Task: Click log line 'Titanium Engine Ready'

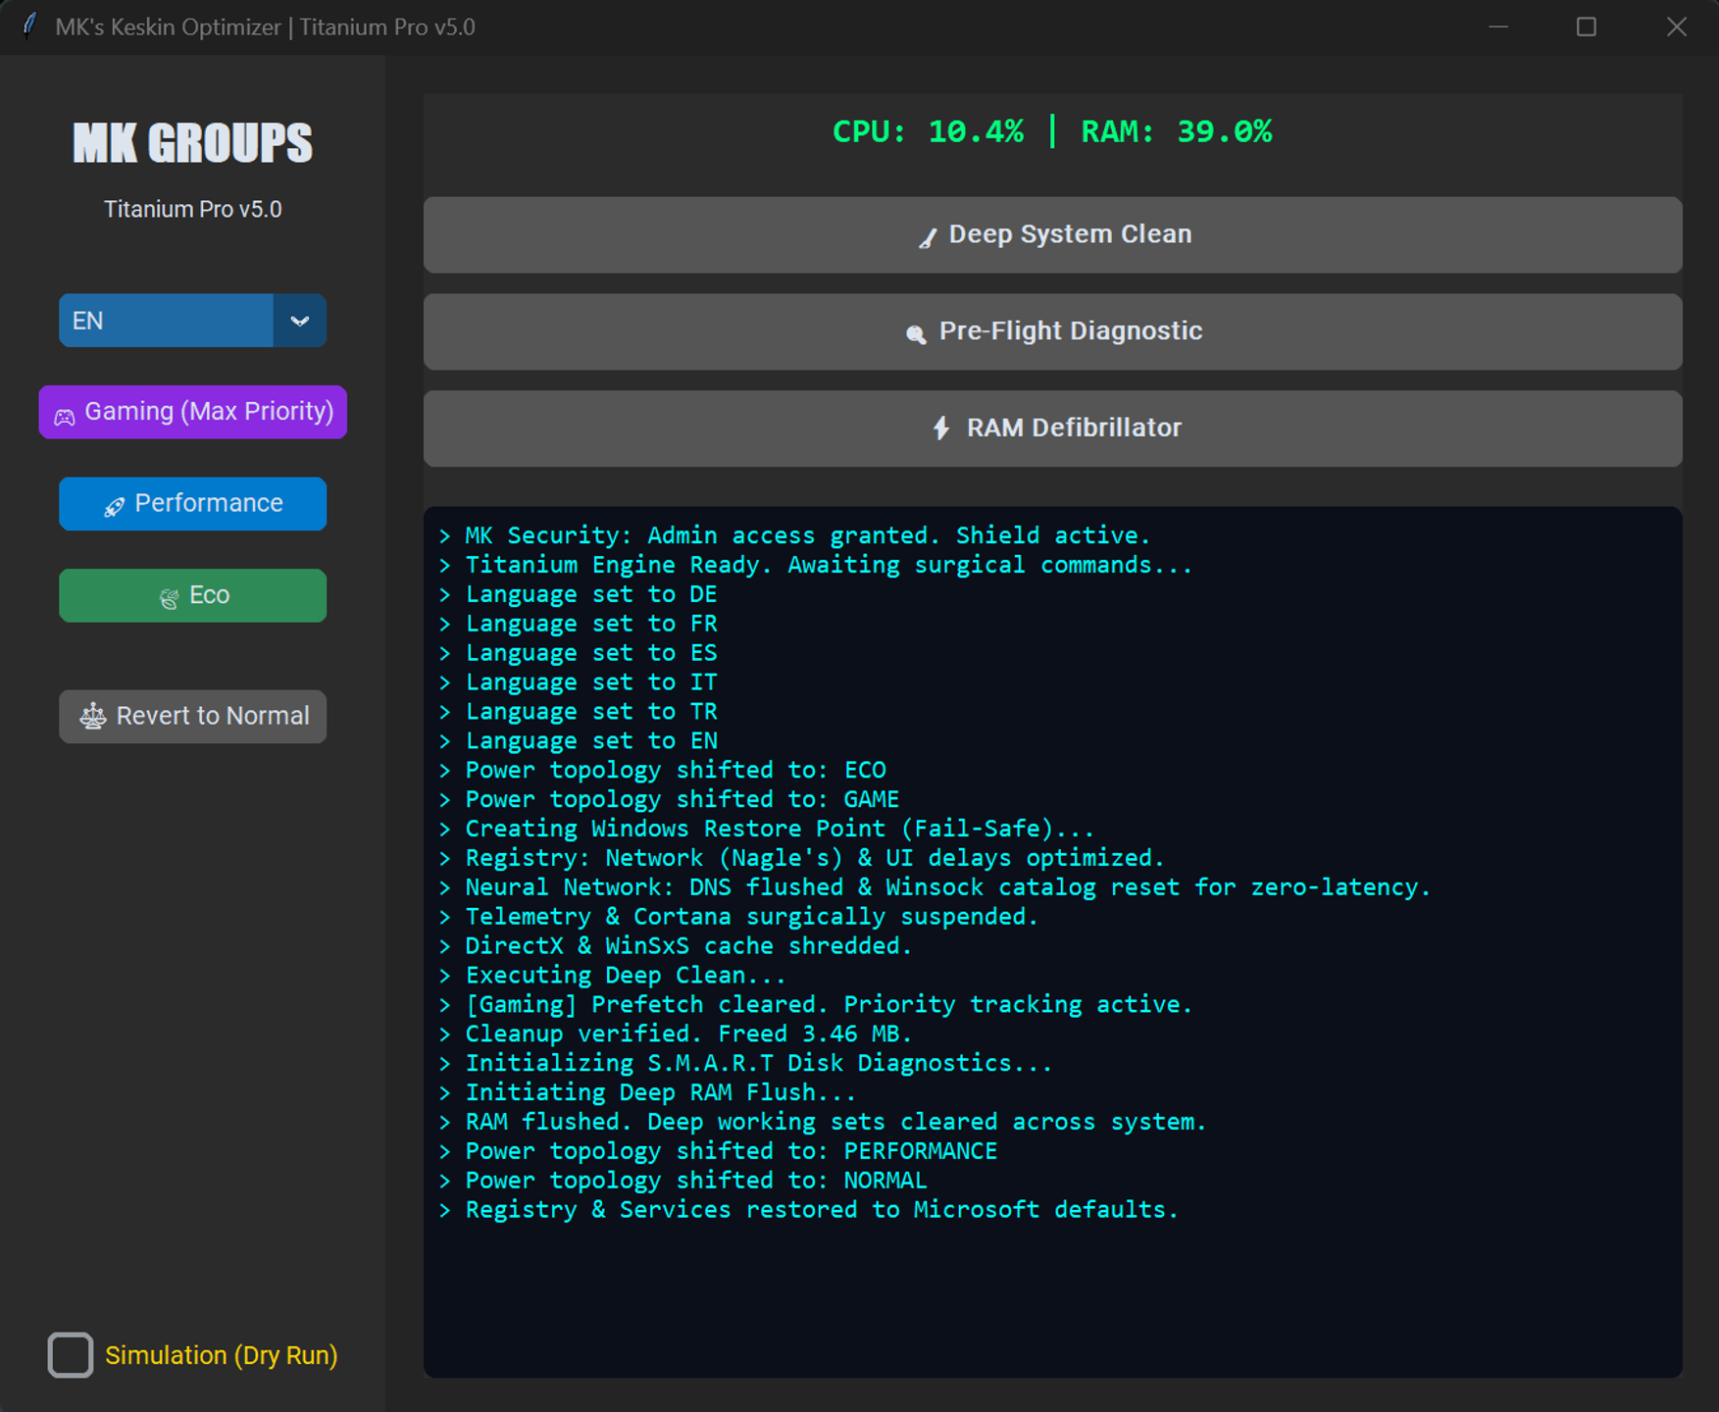Action: 816,565
